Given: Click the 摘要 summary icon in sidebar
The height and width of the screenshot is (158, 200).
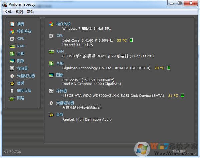Looking at the screenshot, I should click(x=12, y=24).
